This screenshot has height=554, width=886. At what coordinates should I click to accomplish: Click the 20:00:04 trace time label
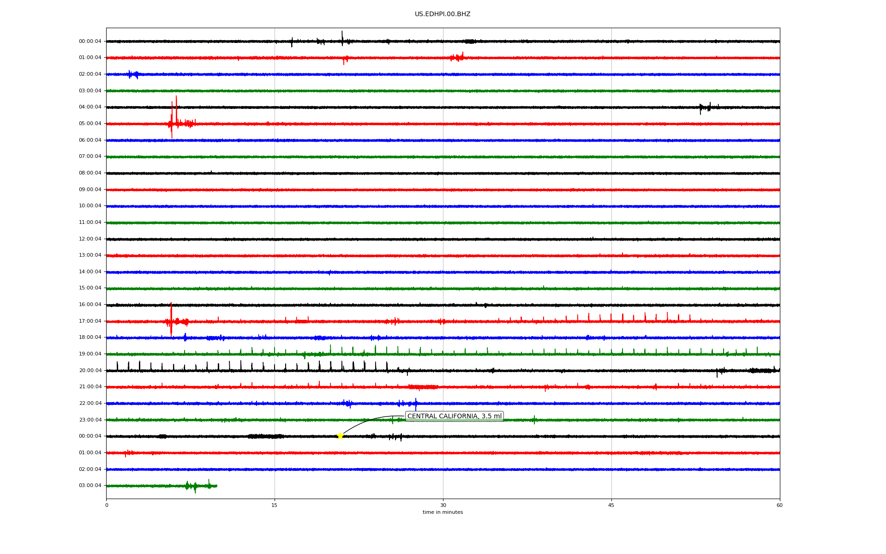pos(90,371)
